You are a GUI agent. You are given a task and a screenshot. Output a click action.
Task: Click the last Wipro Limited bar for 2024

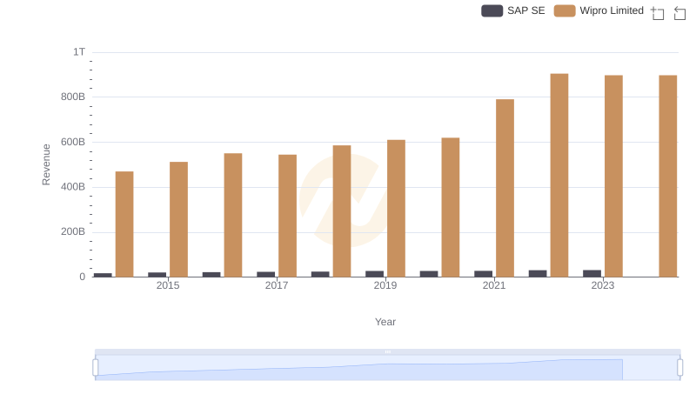tap(668, 176)
